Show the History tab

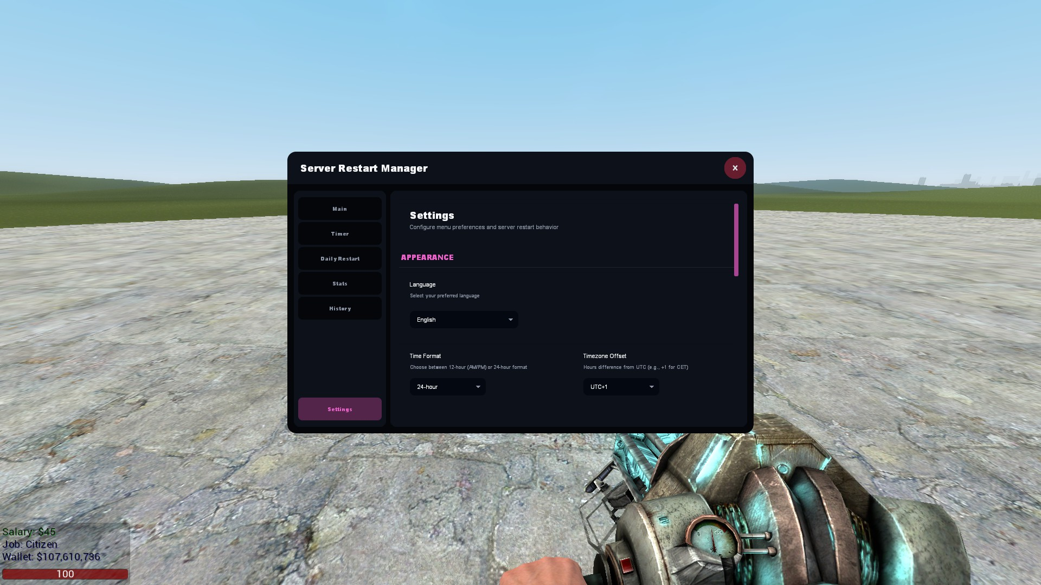point(340,308)
